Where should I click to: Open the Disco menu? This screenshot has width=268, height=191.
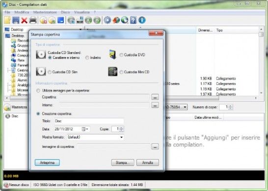click(x=65, y=12)
